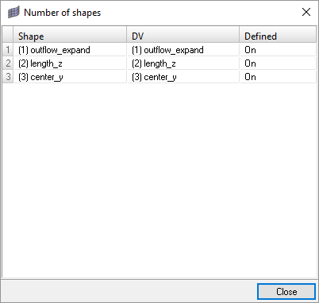
Task: Toggle the Defined On value for center_y
Action: [x=278, y=77]
